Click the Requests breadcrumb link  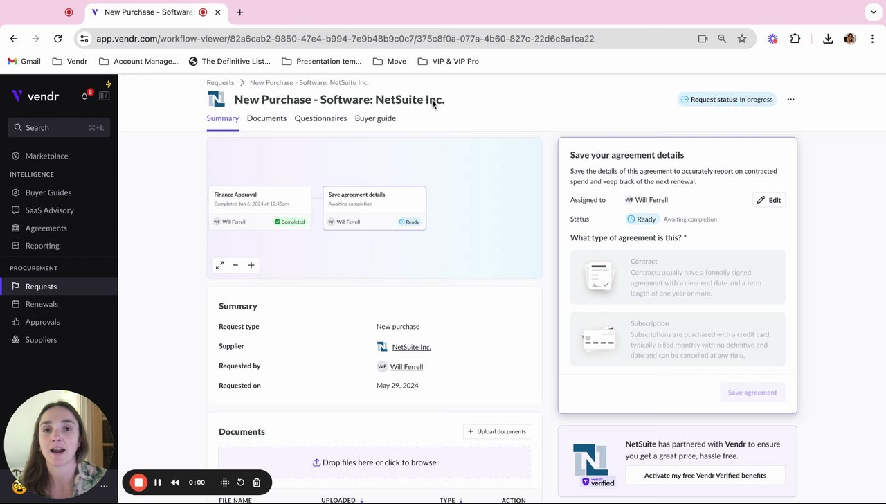(x=220, y=82)
